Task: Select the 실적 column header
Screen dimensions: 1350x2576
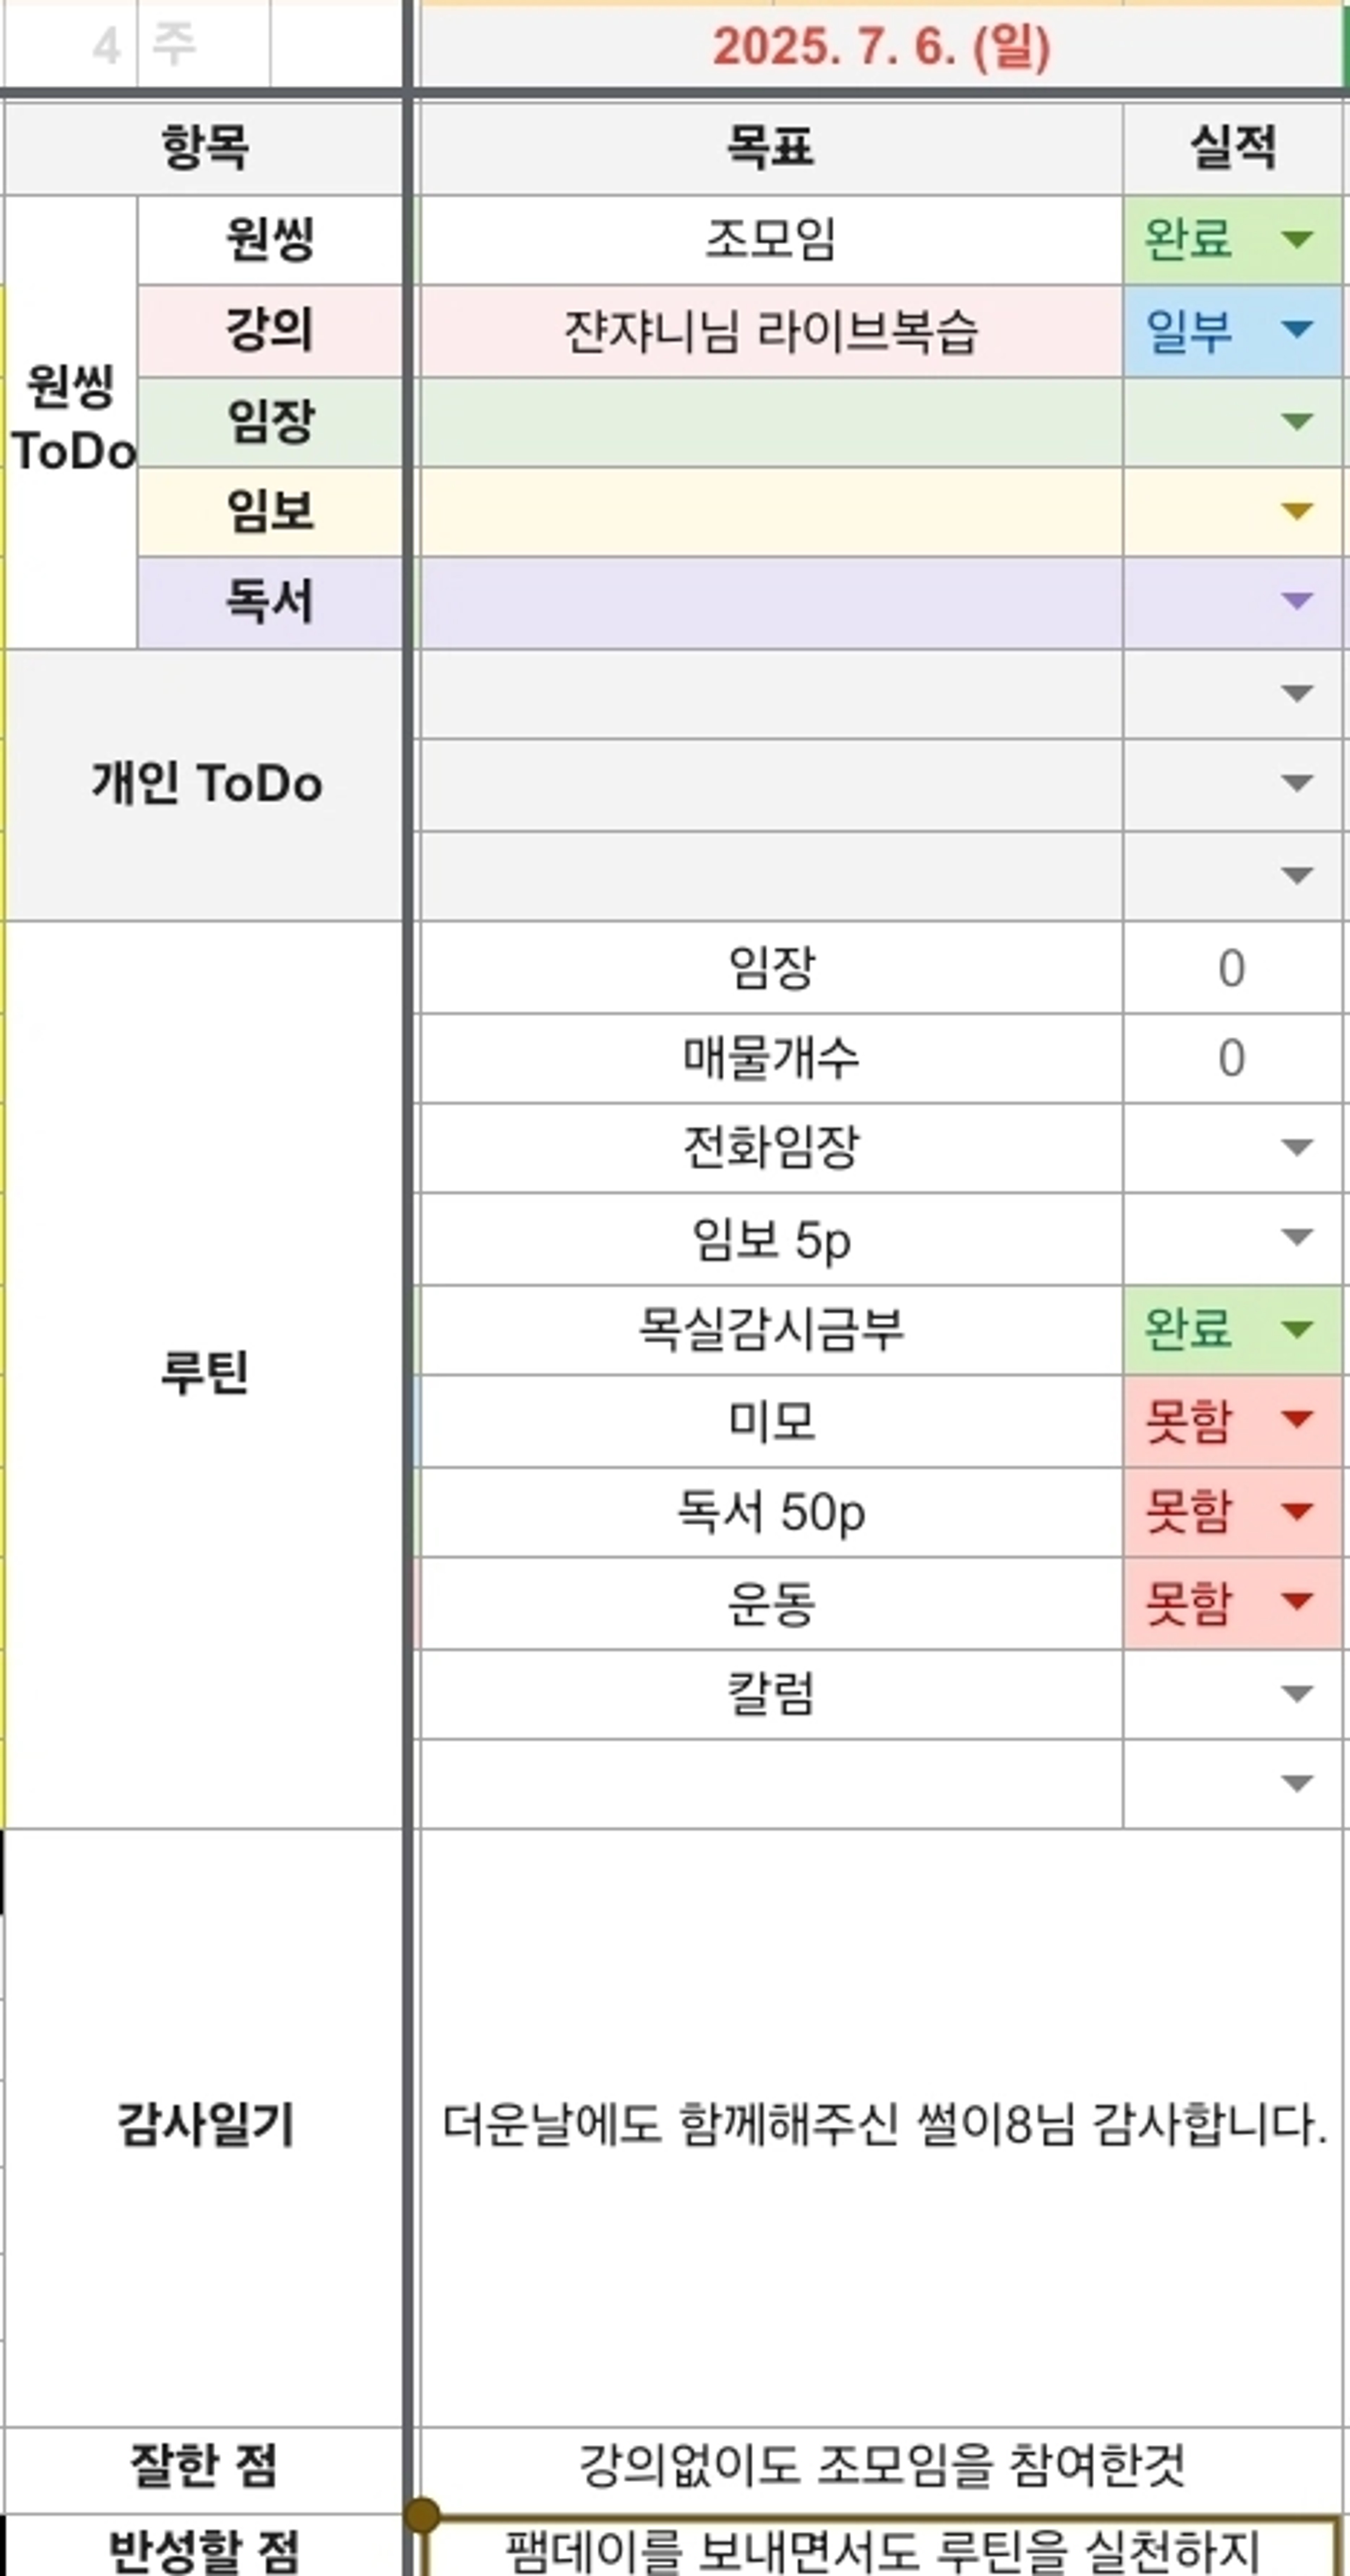Action: point(1232,148)
